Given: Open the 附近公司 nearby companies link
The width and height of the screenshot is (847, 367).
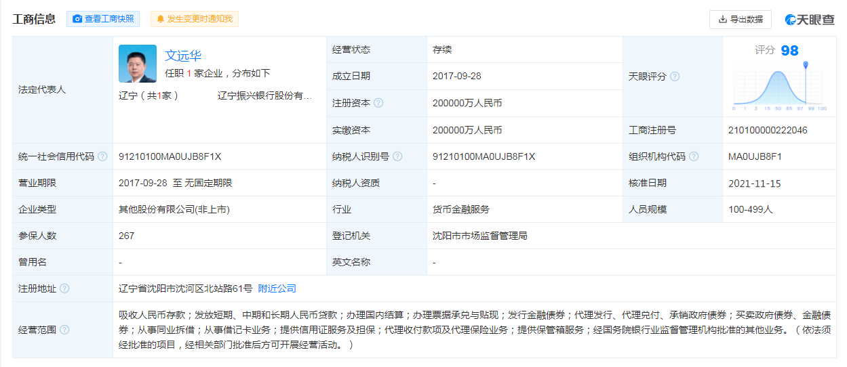Looking at the screenshot, I should coord(277,288).
